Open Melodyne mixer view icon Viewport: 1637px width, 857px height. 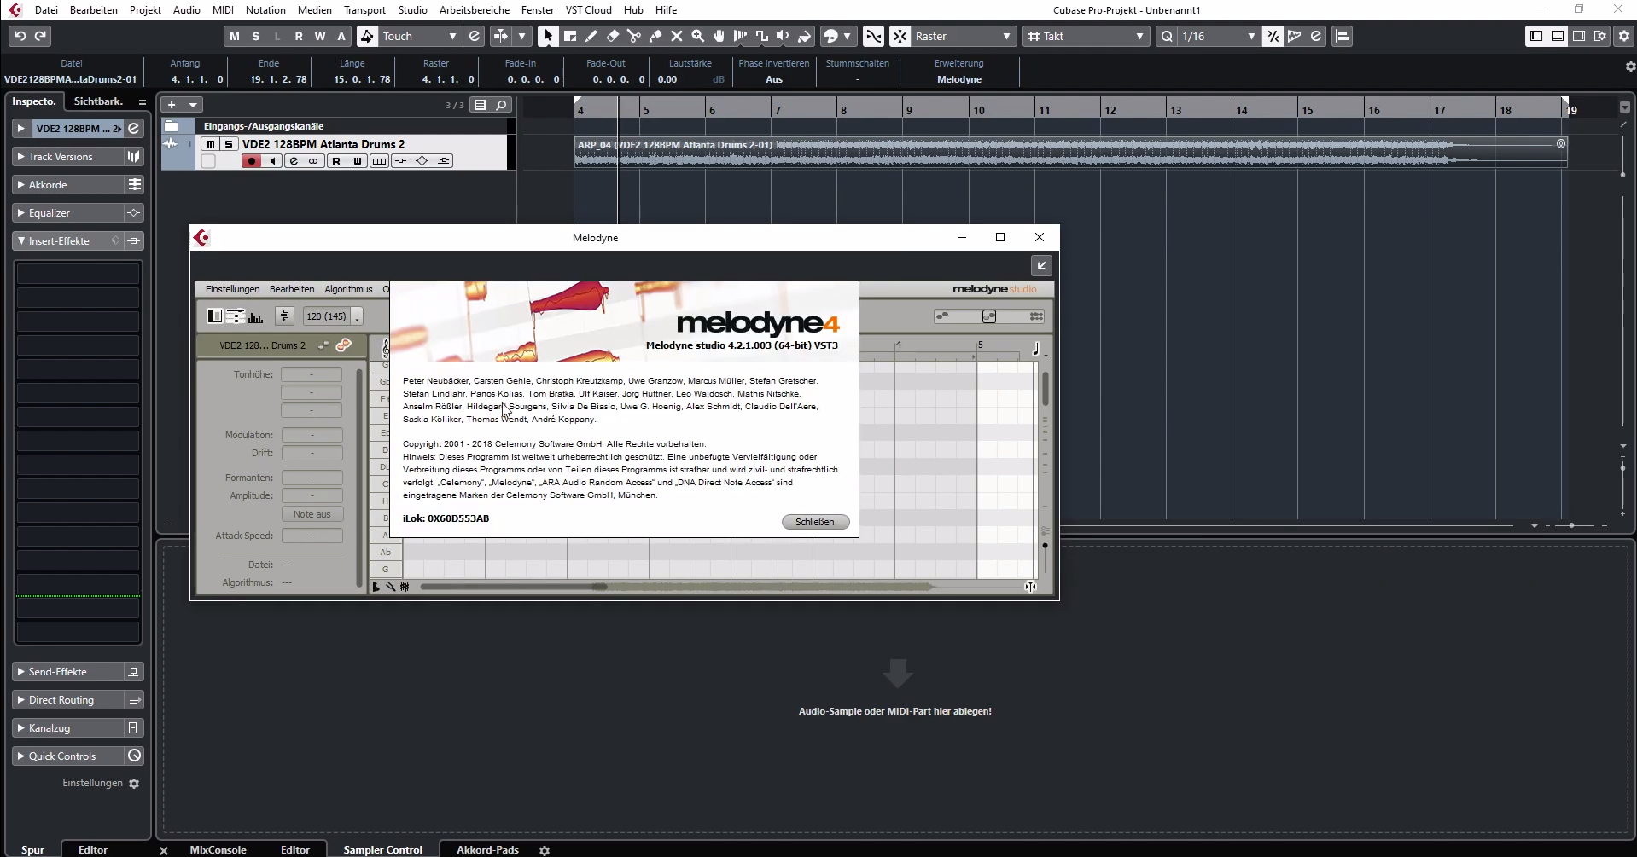pyautogui.click(x=235, y=316)
